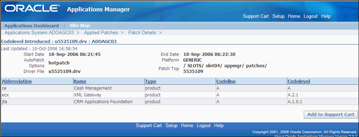Go to Home in top header
Screen dimensions: 359x137
[x=294, y=16]
